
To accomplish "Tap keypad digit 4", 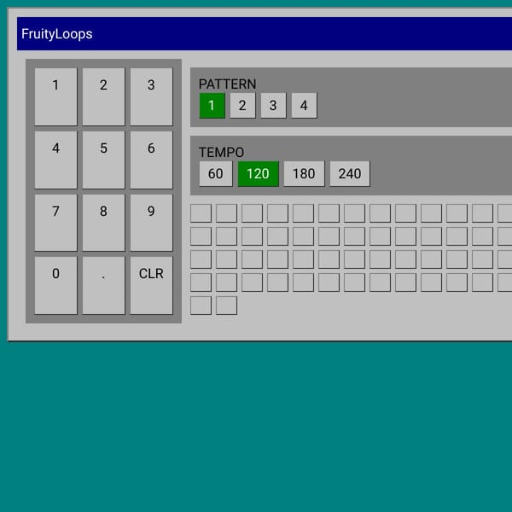I will click(55, 160).
